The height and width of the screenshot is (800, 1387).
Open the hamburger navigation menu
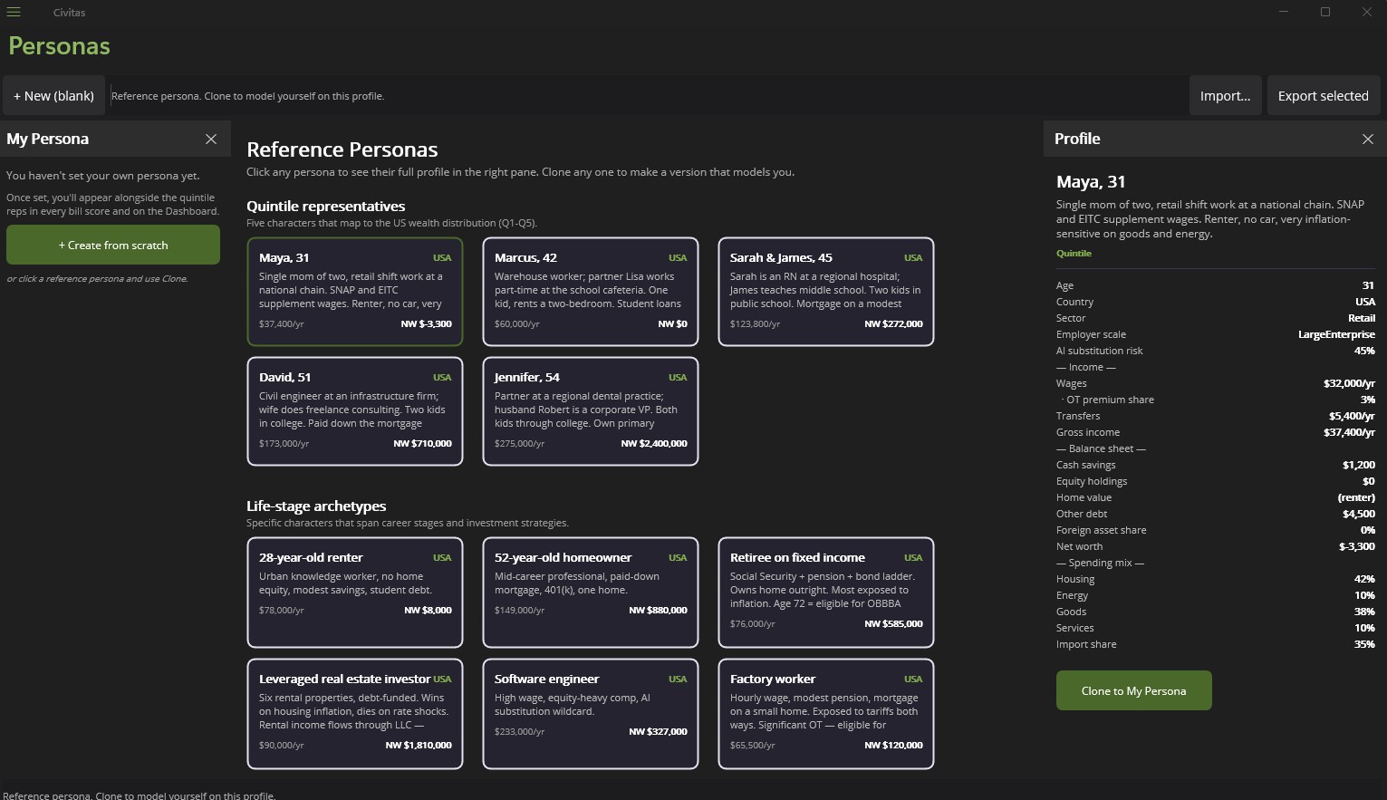click(14, 12)
